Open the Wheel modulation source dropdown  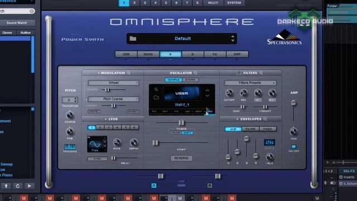(x=113, y=83)
